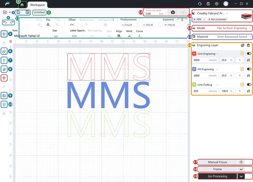Image resolution: width=253 pixels, height=182 pixels.
Task: Open advanced settings for Line Cutting layer
Action: (x=248, y=91)
